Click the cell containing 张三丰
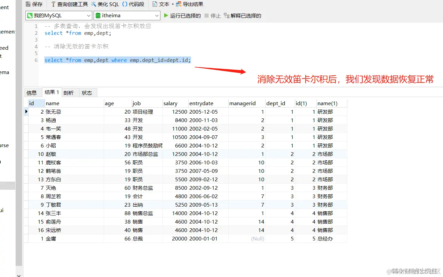443x277 pixels. [x=74, y=213]
